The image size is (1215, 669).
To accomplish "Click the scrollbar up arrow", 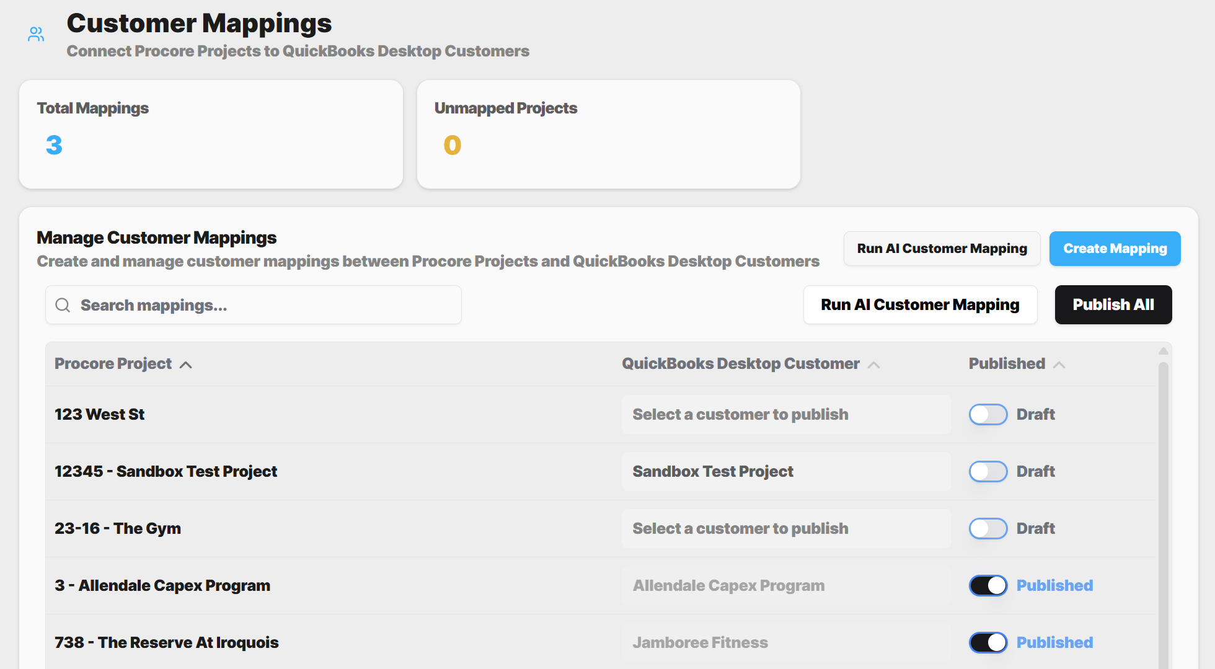I will 1164,351.
